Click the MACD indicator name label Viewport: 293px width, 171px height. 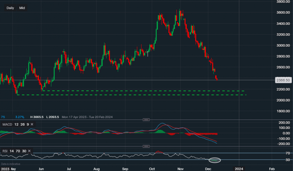7,125
